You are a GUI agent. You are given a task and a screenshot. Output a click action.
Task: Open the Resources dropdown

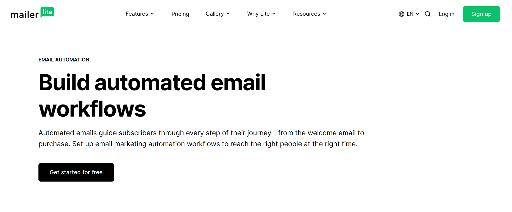[x=307, y=14]
